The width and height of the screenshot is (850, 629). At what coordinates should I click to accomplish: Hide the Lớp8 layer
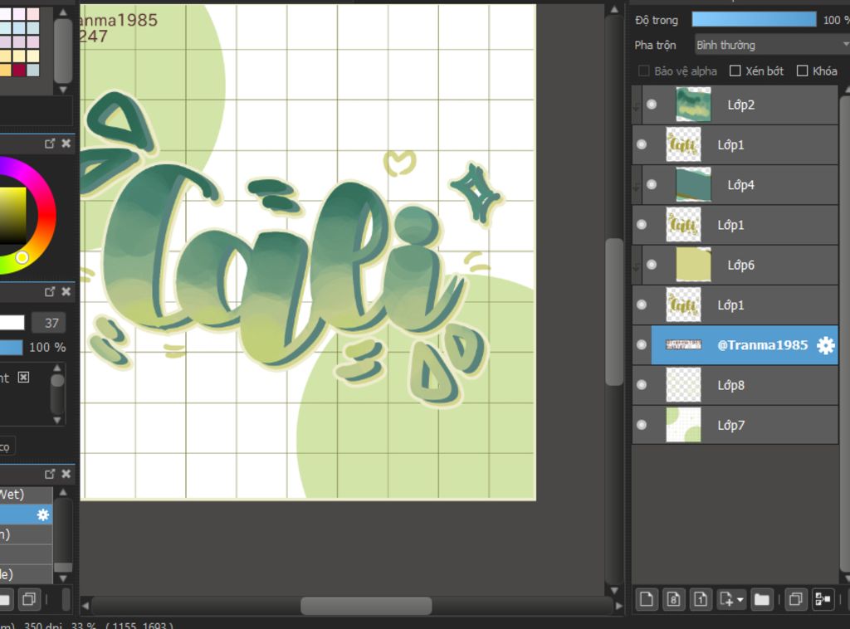pos(642,385)
